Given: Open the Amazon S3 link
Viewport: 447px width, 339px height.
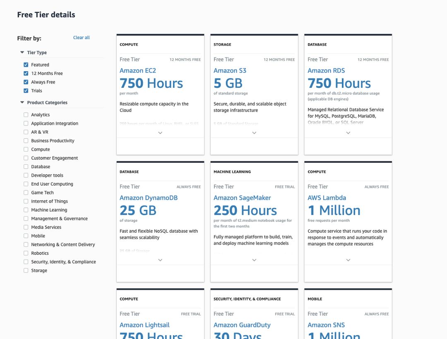Looking at the screenshot, I should tap(230, 70).
